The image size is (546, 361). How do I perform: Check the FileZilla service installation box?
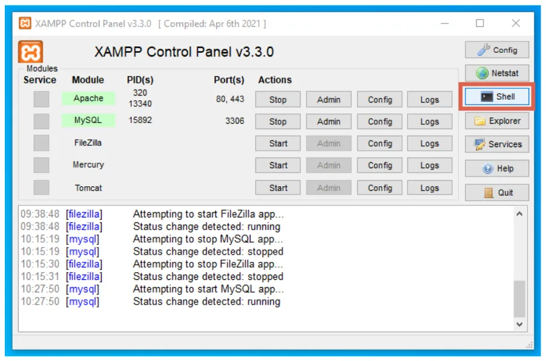coord(40,143)
